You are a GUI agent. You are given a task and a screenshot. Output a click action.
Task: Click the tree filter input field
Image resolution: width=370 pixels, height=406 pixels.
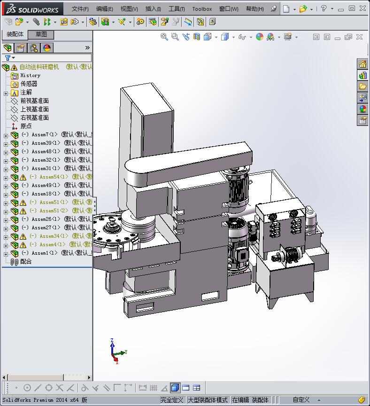pos(46,58)
